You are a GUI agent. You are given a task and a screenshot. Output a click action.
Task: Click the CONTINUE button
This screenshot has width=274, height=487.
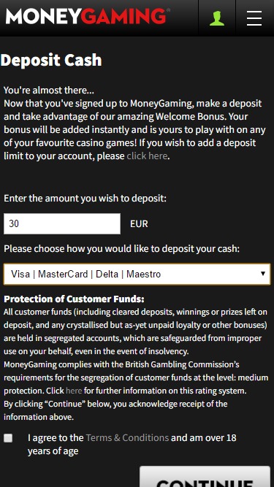pos(205,477)
